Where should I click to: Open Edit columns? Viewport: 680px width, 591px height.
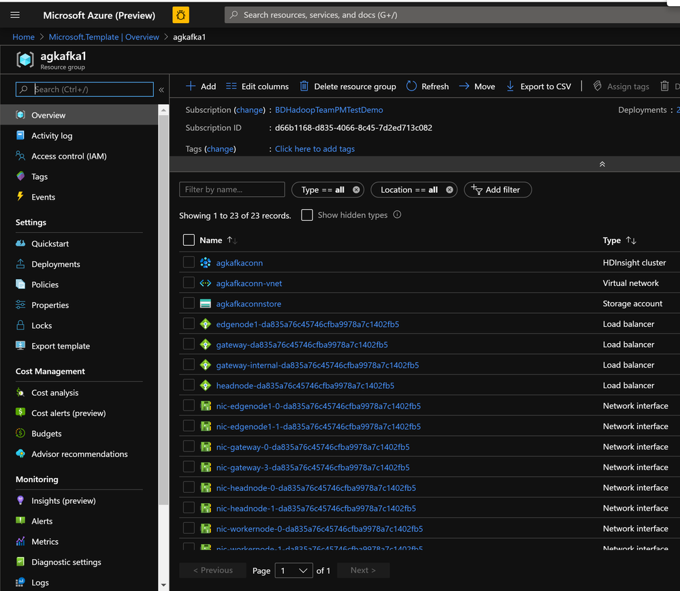[x=257, y=86]
